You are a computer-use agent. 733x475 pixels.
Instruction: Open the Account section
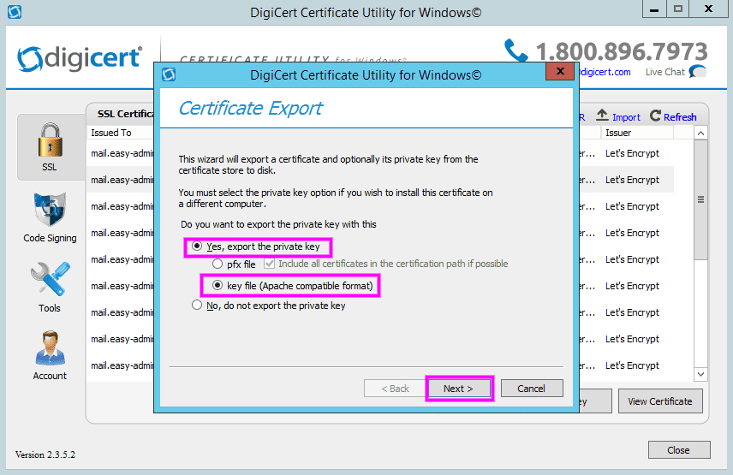point(50,355)
